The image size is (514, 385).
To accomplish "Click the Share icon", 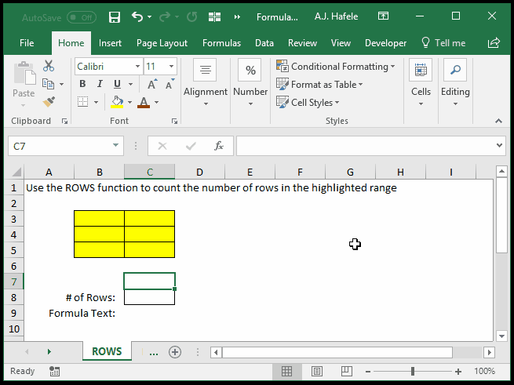I will coord(494,43).
